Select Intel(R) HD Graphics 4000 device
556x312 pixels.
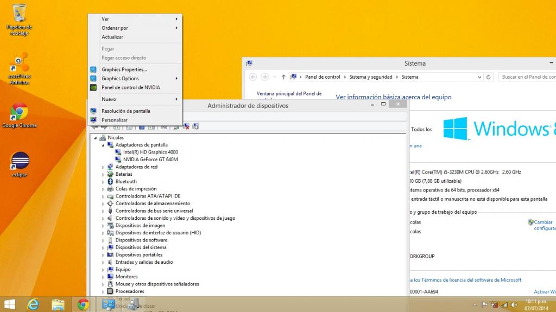150,152
